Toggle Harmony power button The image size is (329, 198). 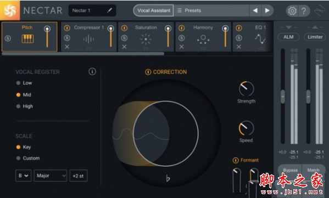[181, 28]
